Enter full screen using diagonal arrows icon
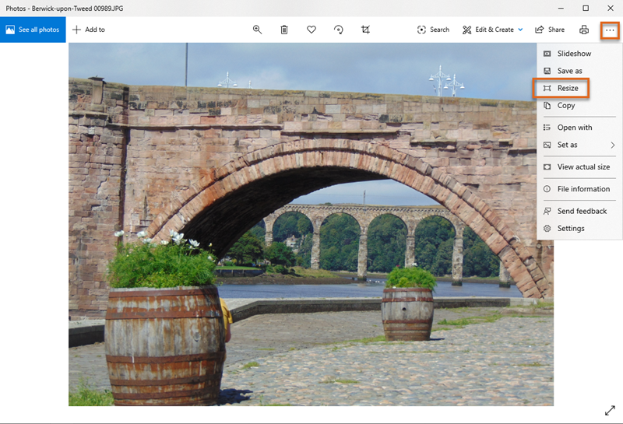 (x=610, y=410)
